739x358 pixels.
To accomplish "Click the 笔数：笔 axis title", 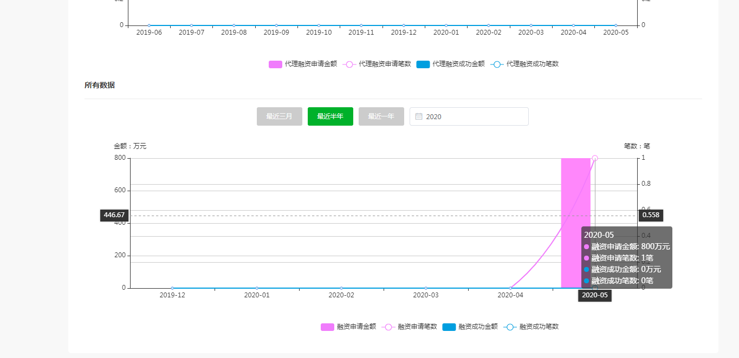I will pos(637,146).
